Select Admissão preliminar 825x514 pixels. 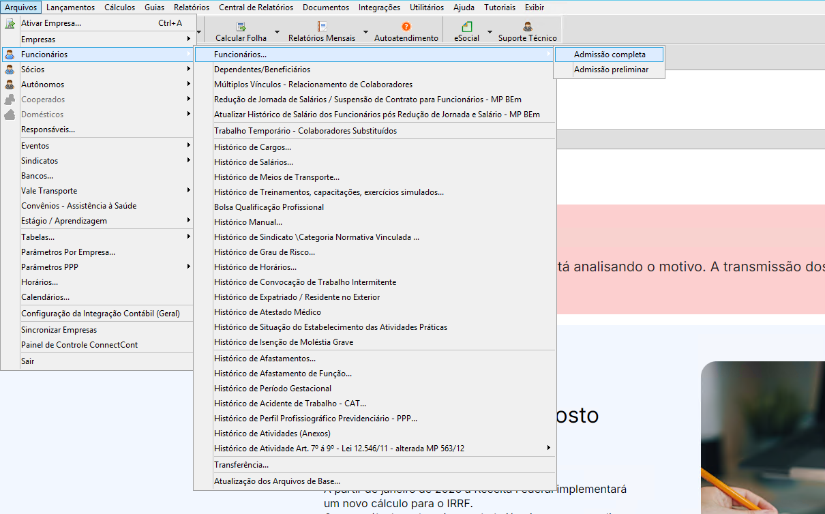(x=609, y=70)
